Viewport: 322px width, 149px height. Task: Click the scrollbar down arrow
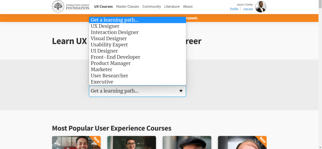click(320, 147)
